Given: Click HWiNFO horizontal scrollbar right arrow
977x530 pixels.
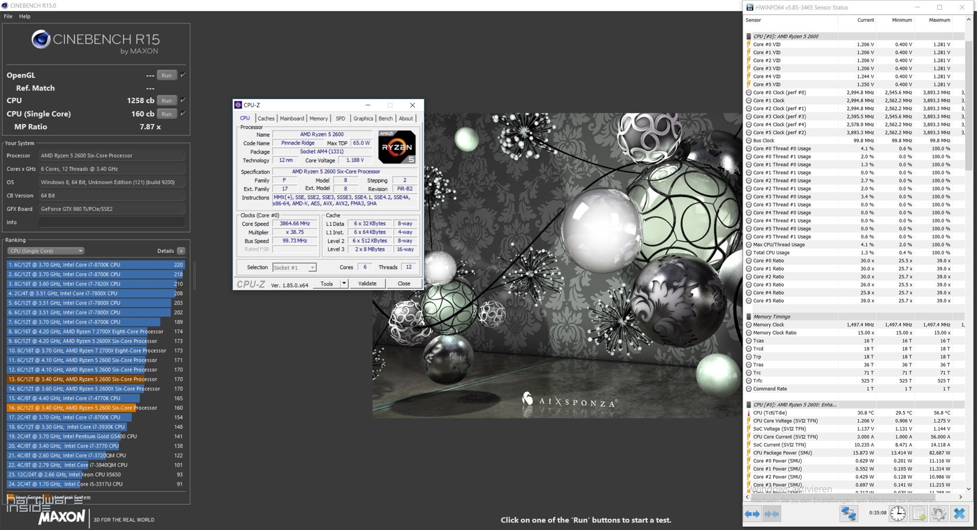Looking at the screenshot, I should (960, 496).
